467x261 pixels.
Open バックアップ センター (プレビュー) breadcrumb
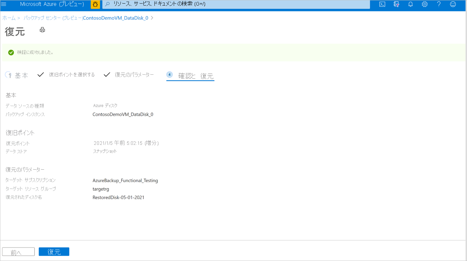tap(53, 18)
